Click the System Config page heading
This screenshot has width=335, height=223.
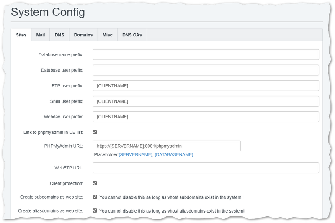pos(48,12)
